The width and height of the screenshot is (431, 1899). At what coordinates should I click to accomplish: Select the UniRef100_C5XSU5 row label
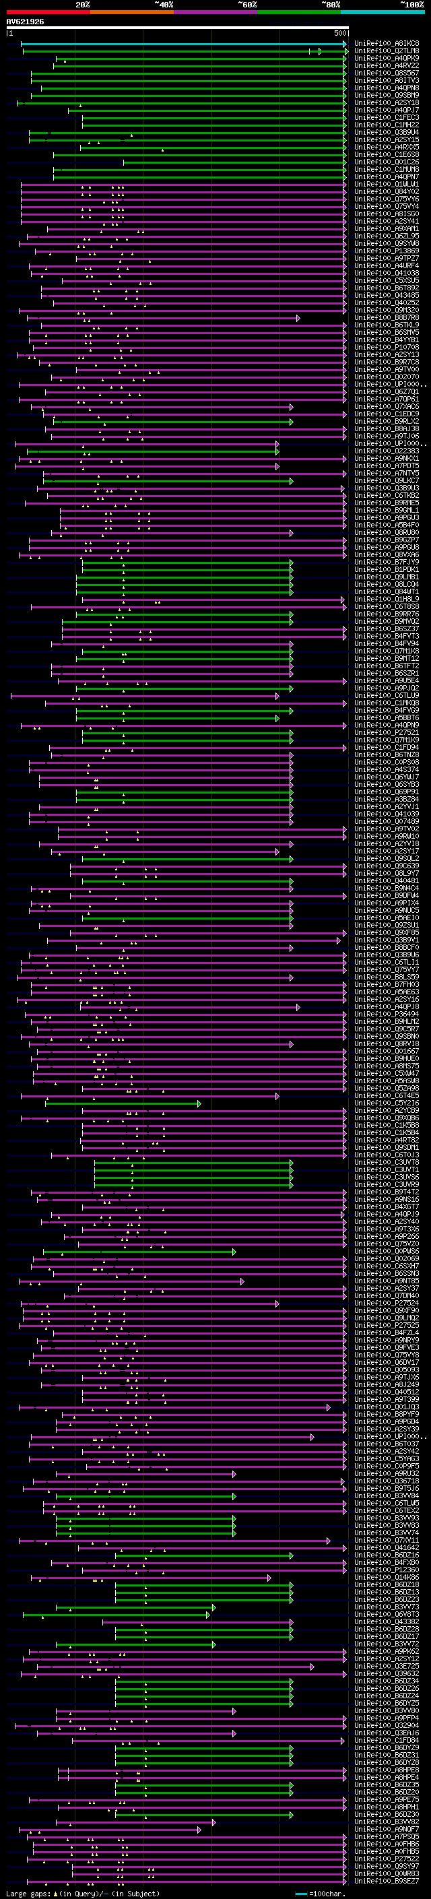(387, 281)
